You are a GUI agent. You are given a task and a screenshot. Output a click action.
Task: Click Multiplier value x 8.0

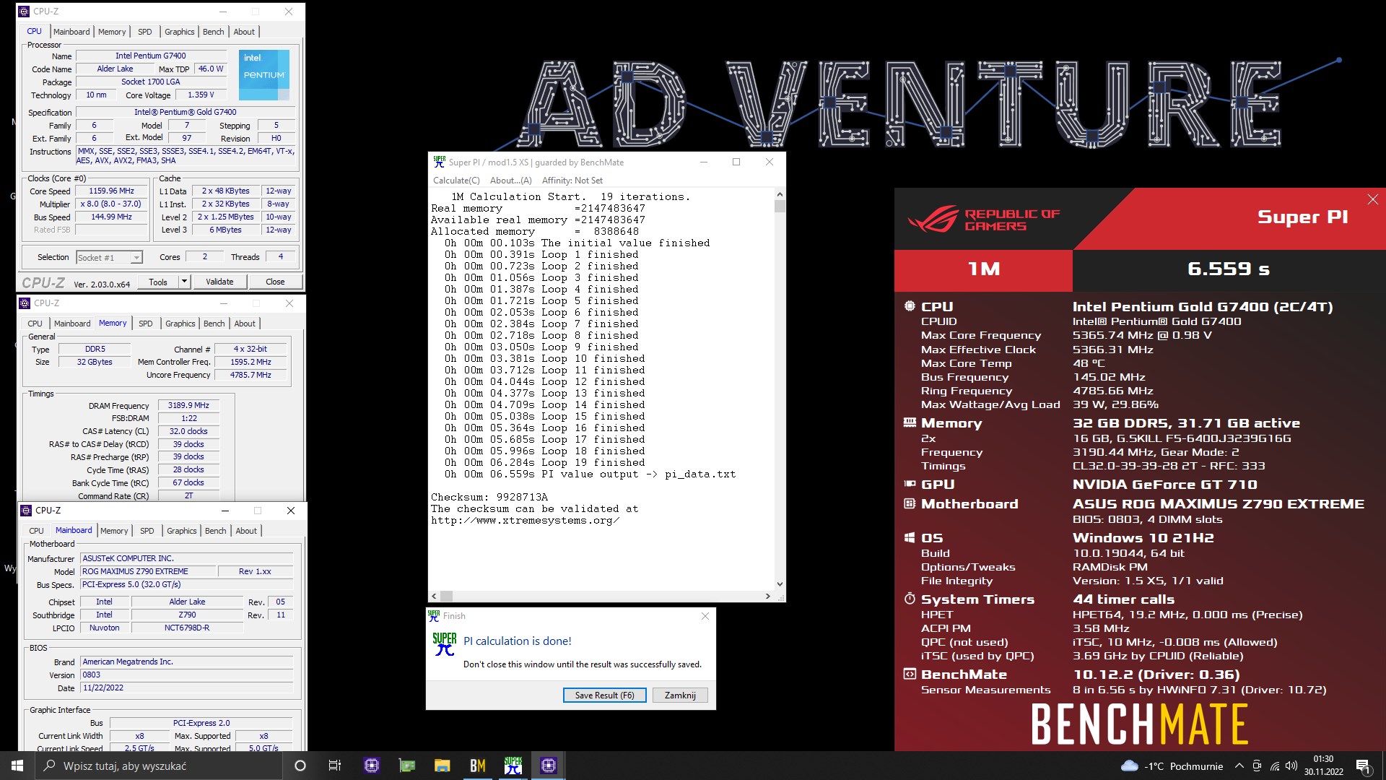pyautogui.click(x=112, y=204)
